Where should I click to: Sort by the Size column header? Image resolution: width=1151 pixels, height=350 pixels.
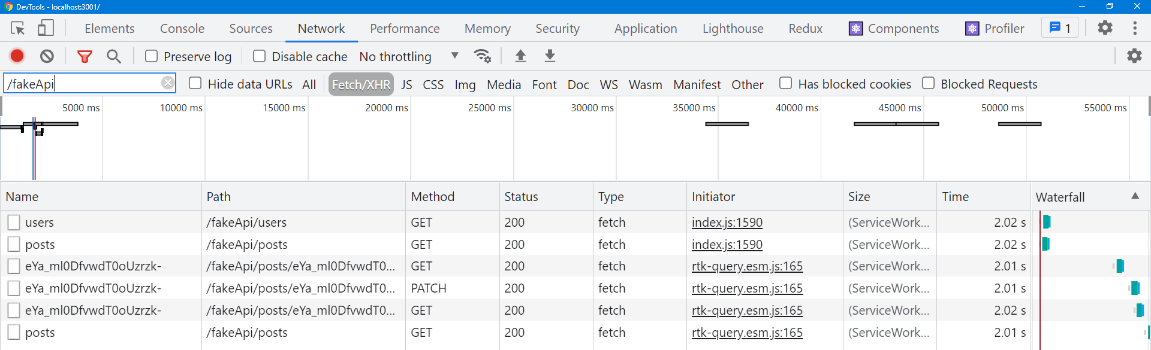click(x=890, y=196)
